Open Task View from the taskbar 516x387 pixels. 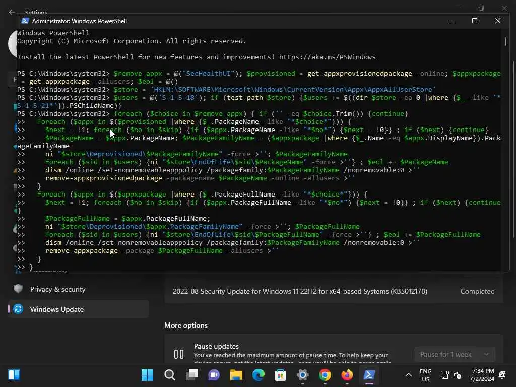pos(192,375)
